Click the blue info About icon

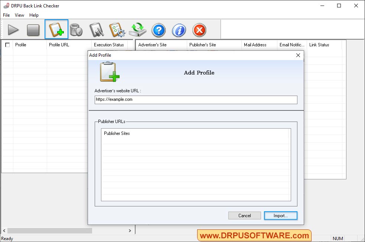tap(179, 30)
